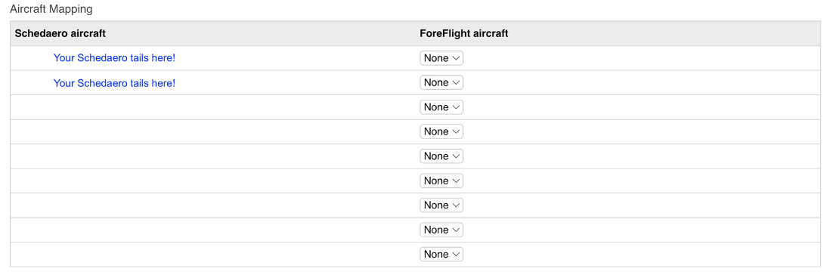Click the Schedaero aircraft column header
836x278 pixels.
tap(60, 33)
